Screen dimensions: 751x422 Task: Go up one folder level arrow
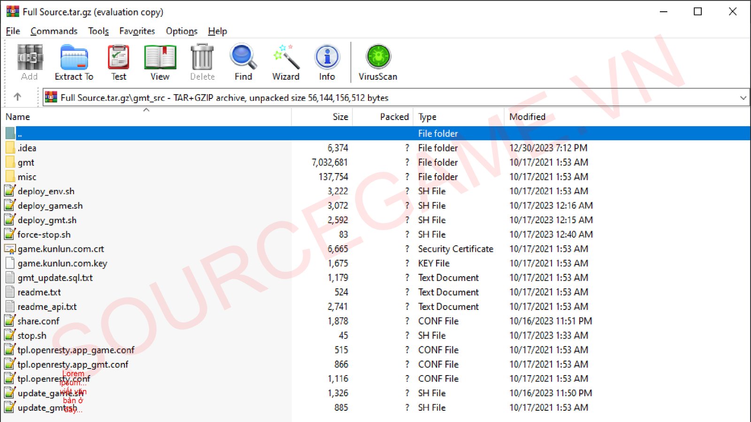[17, 97]
